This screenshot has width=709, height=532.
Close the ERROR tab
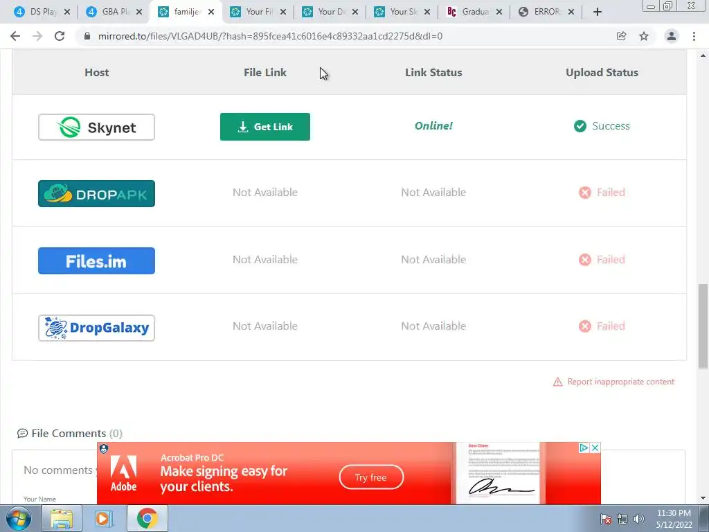tap(571, 12)
